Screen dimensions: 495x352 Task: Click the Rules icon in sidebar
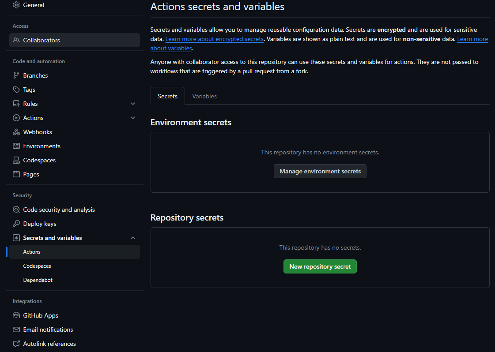pos(16,104)
